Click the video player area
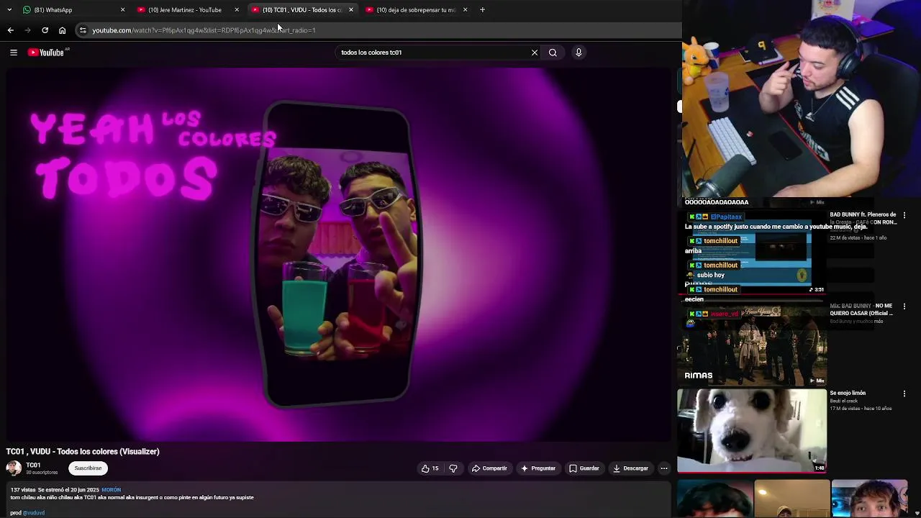921x518 pixels. [x=338, y=254]
